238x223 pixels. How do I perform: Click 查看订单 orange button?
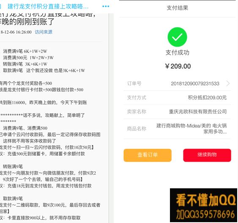[148, 155]
